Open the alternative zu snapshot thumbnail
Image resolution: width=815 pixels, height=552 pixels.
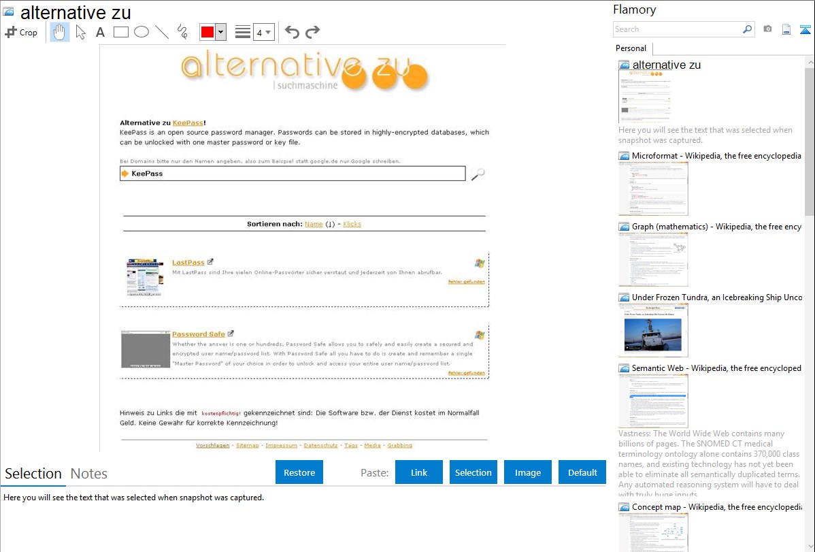(x=646, y=96)
